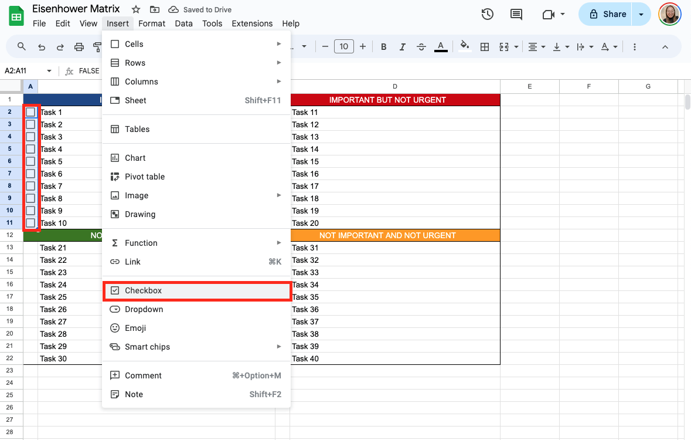Open the fill color picker
This screenshot has height=440, width=691.
pyautogui.click(x=465, y=47)
